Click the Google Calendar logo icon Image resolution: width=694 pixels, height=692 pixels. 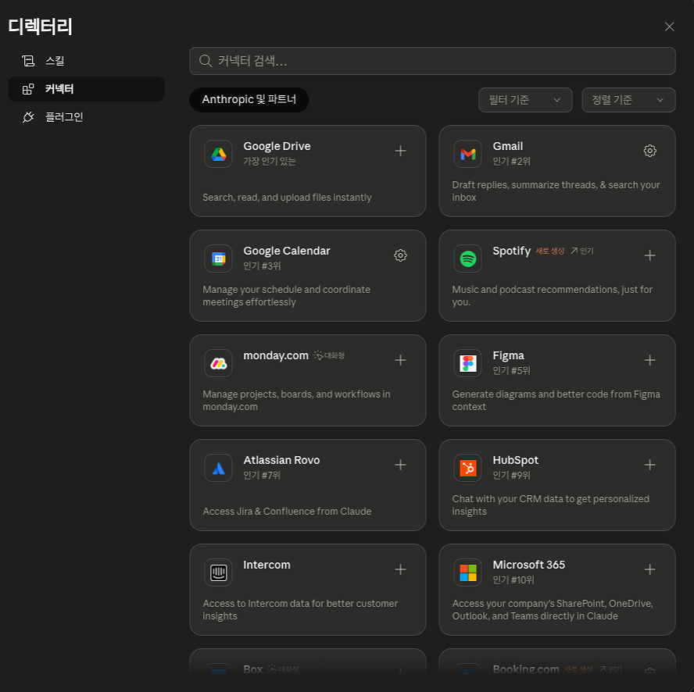(x=218, y=259)
